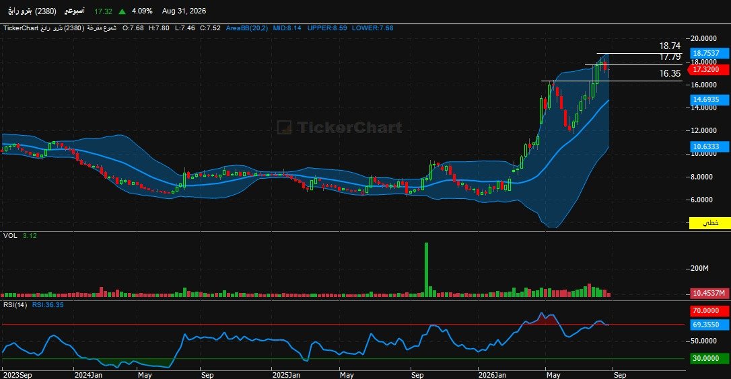Click the 200M volume axis label
The width and height of the screenshot is (731, 379).
[x=699, y=268]
